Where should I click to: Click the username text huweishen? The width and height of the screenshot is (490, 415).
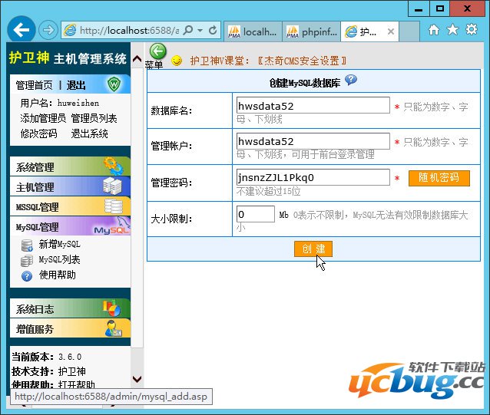coord(78,103)
